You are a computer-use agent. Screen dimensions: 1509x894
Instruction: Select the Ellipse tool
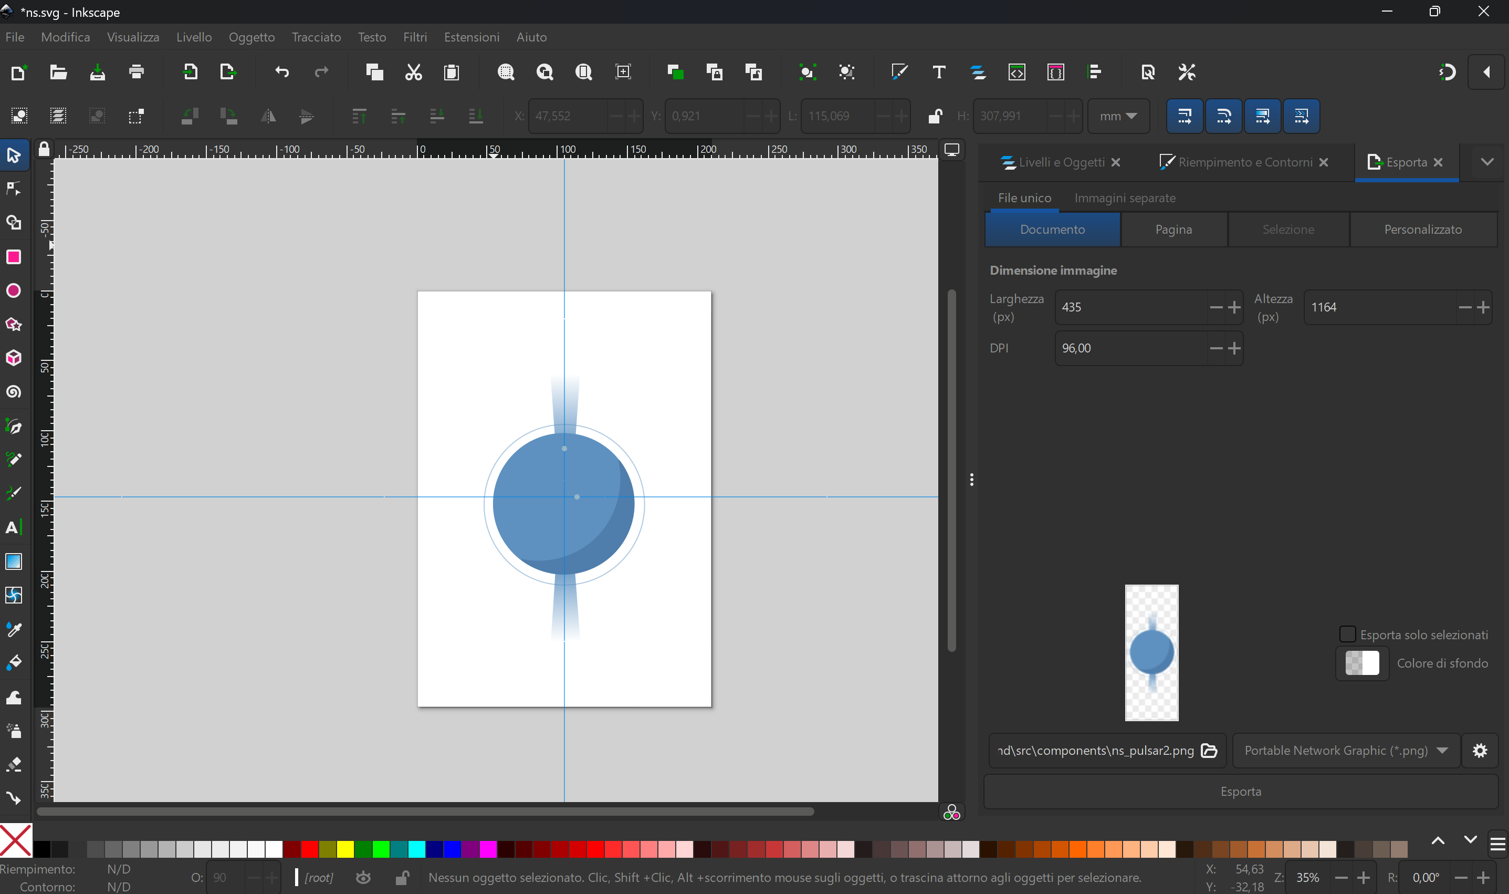click(x=13, y=291)
